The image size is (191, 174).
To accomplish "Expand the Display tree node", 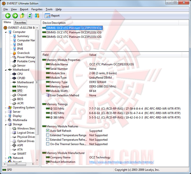I will click(x=6, y=116).
